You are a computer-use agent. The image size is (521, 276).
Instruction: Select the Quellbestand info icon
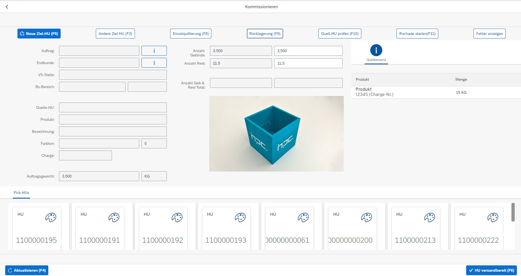pyautogui.click(x=376, y=50)
